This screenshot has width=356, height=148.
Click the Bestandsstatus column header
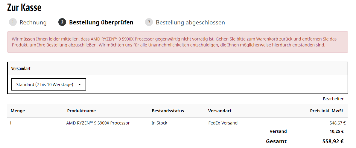168,111
